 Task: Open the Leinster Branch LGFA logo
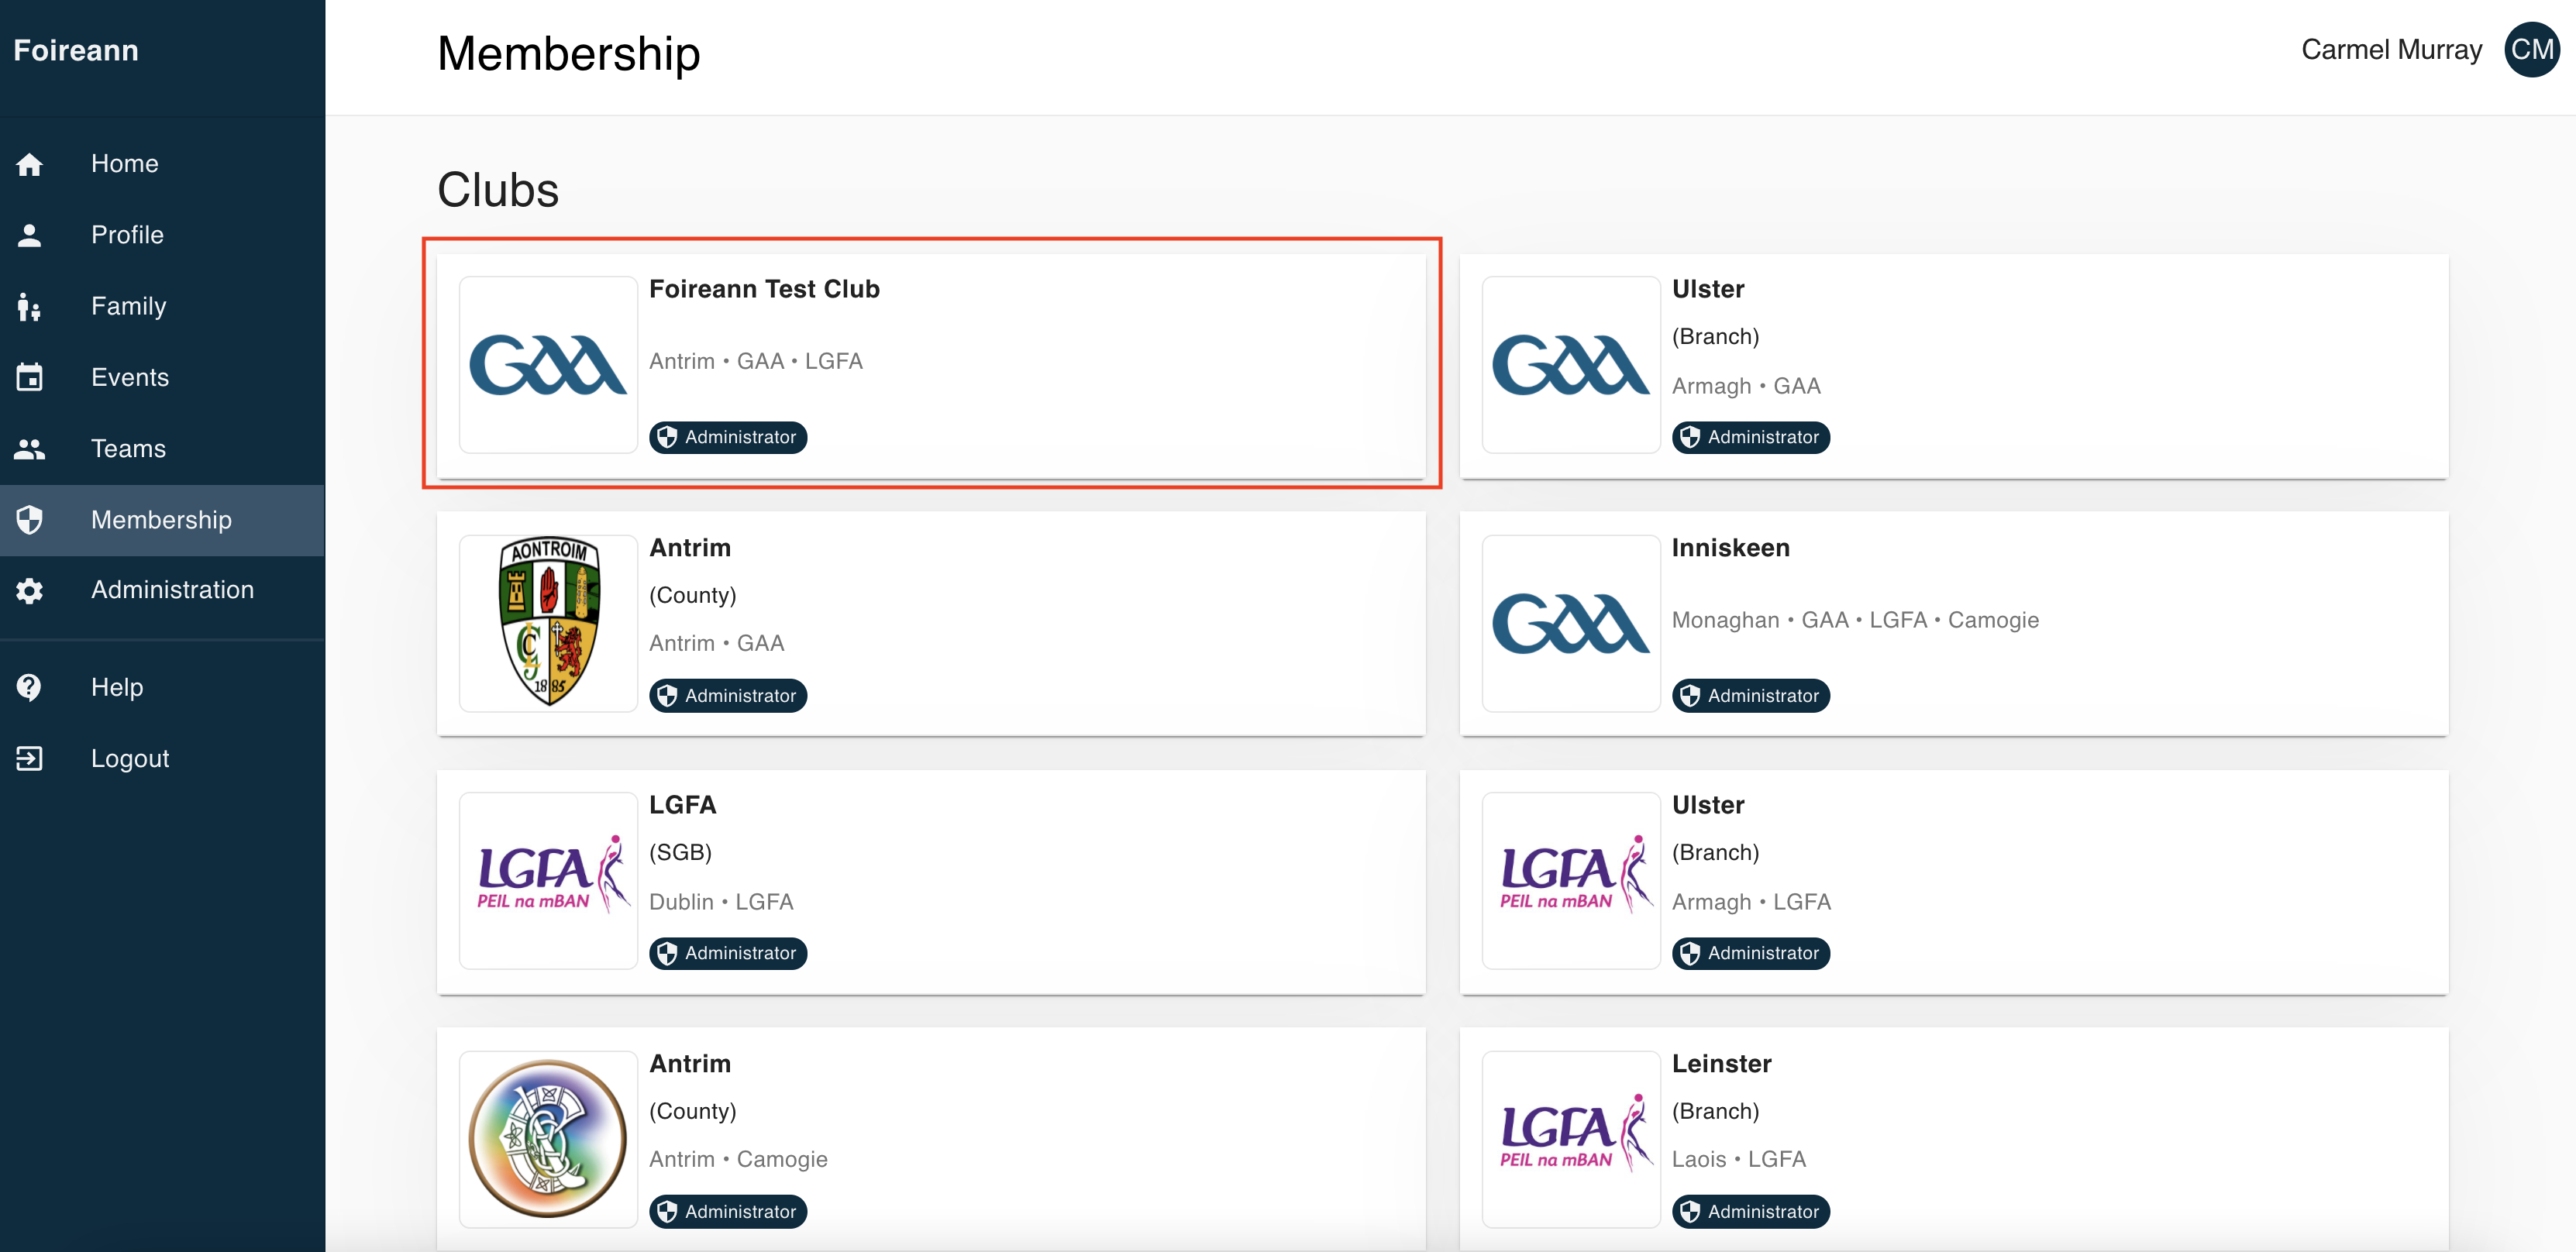coord(1571,1139)
